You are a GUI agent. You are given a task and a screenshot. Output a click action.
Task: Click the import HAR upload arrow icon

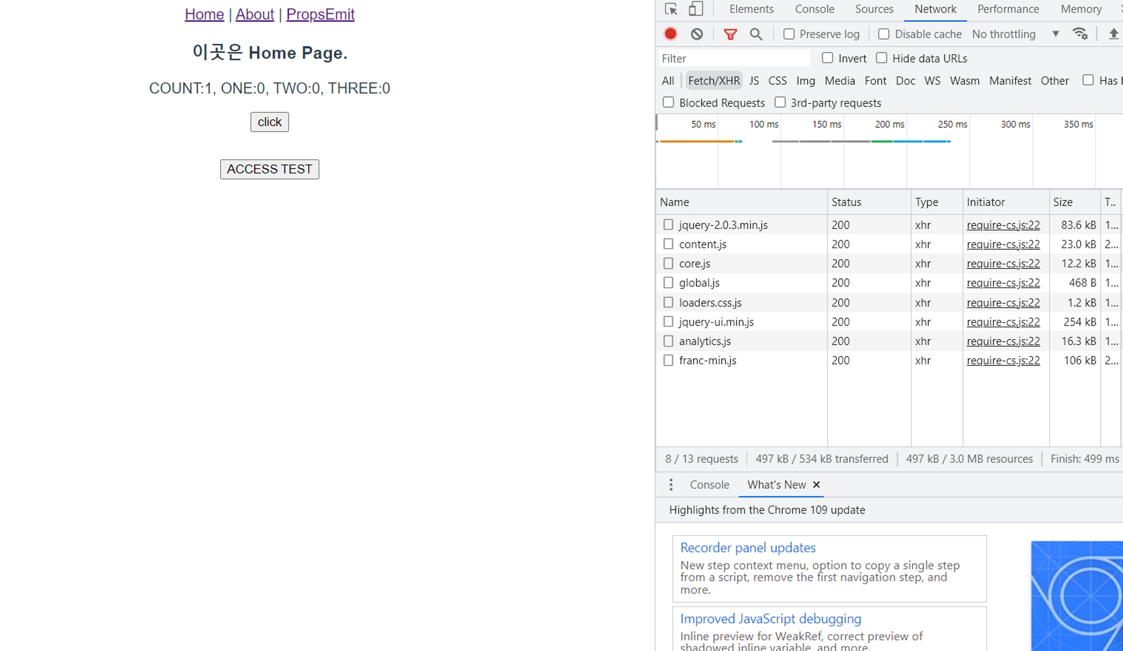(1113, 34)
